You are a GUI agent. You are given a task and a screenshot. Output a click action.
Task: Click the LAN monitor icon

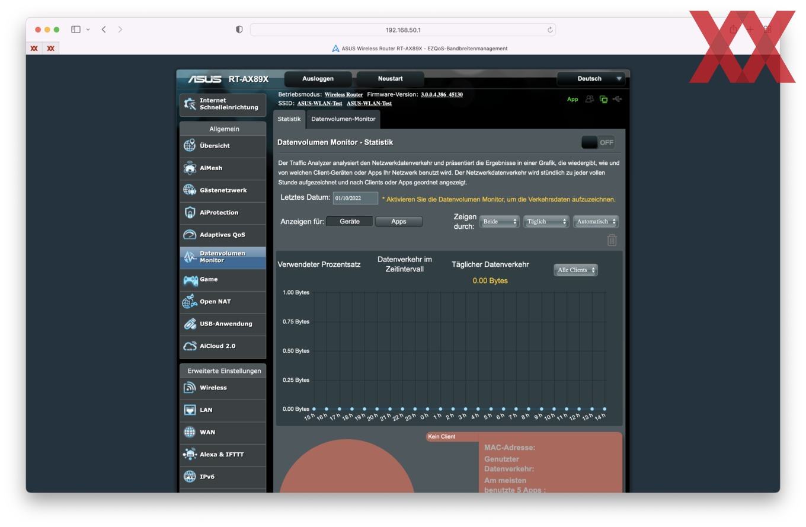point(190,410)
